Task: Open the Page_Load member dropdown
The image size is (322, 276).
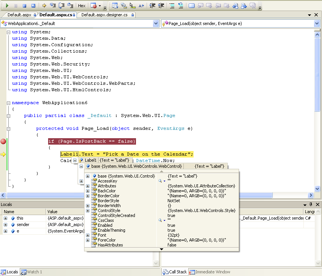Action: pyautogui.click(x=317, y=23)
